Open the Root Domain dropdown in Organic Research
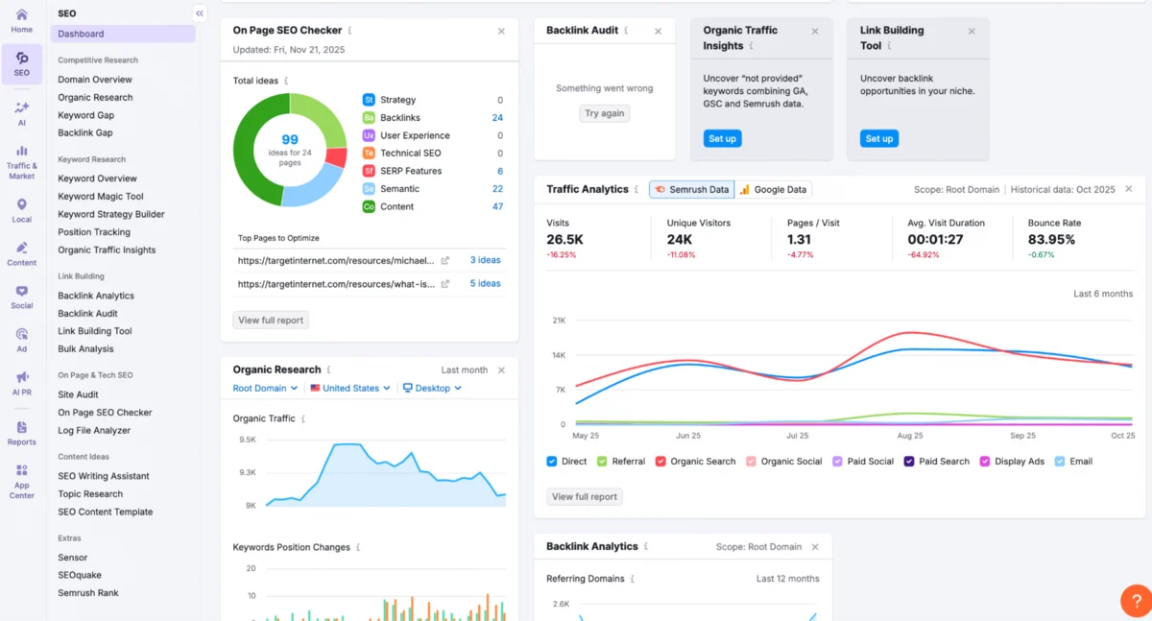This screenshot has width=1152, height=621. (x=265, y=389)
